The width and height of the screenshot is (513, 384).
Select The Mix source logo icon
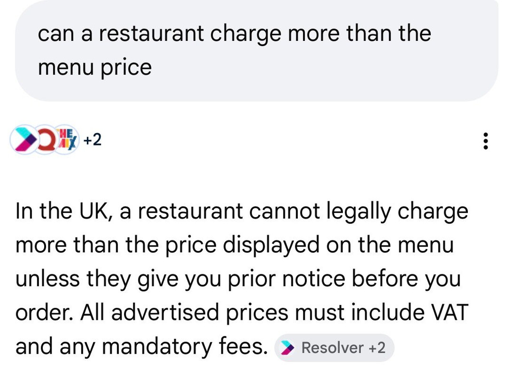pos(67,140)
